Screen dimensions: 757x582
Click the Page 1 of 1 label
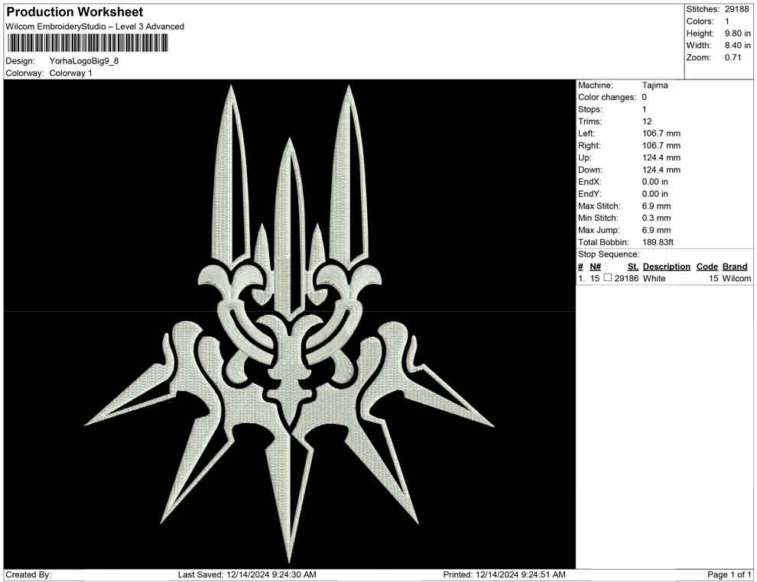click(x=726, y=574)
